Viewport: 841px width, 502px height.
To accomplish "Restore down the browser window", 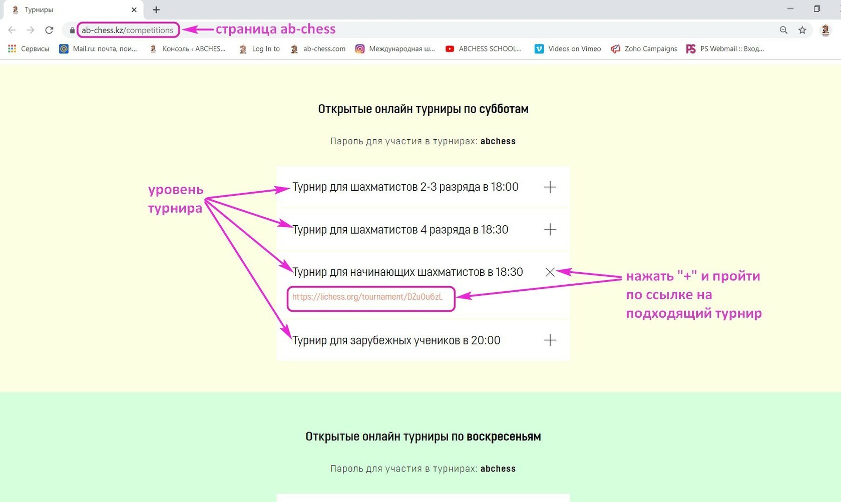I will [816, 9].
